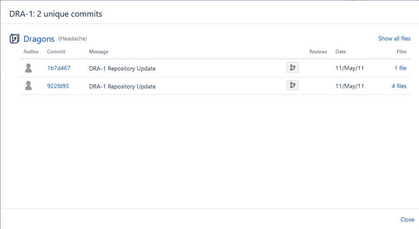
Task: Click the Author column header
Action: pos(31,52)
